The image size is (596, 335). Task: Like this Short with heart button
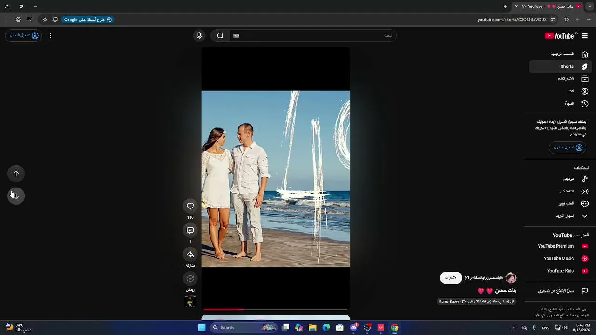click(190, 206)
